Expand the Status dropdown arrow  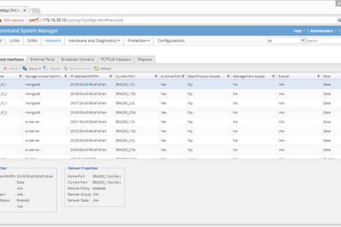tap(40, 69)
